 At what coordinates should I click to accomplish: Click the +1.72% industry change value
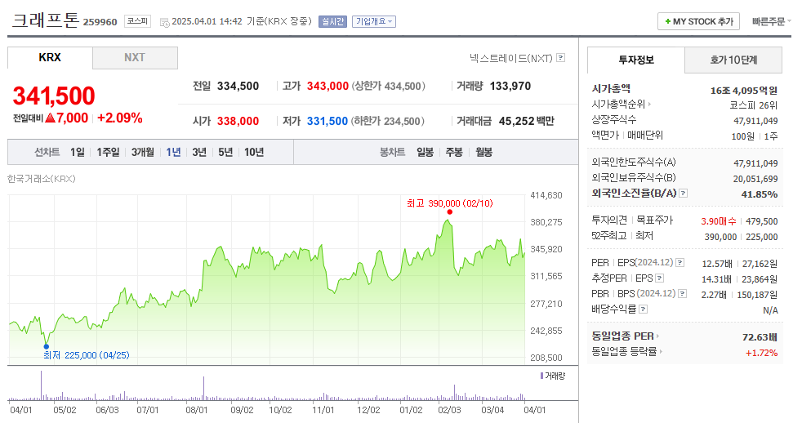pyautogui.click(x=762, y=353)
